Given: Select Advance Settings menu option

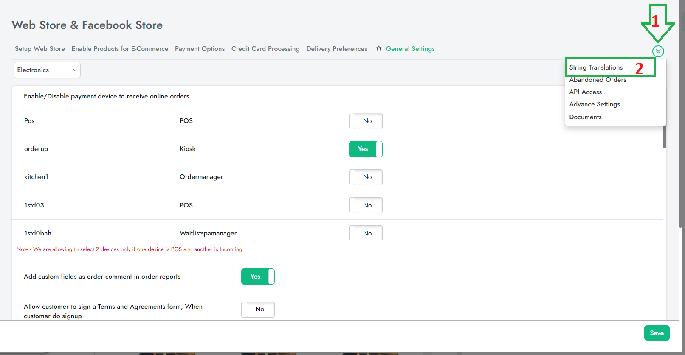Looking at the screenshot, I should 594,104.
